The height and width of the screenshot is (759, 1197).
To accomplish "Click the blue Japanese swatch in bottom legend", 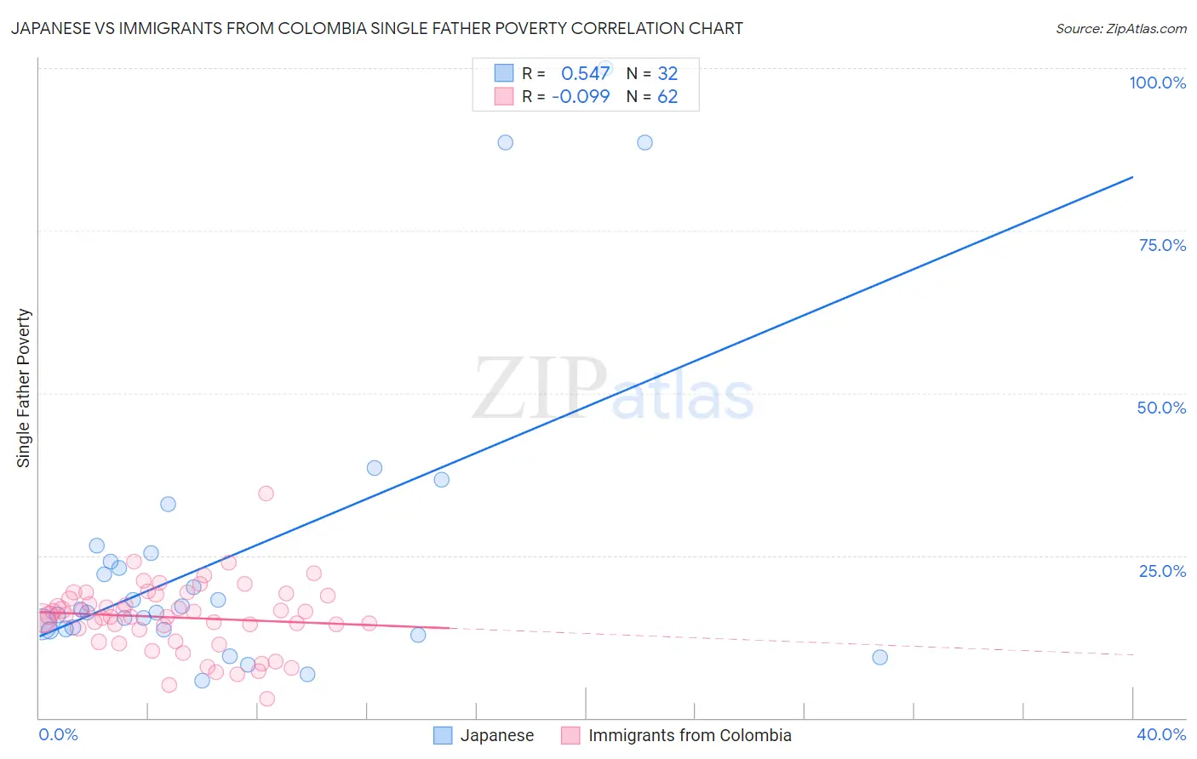I will (x=443, y=735).
